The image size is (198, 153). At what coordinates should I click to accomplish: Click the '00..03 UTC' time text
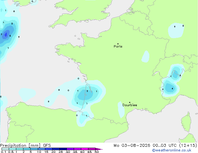pyautogui.click(x=165, y=146)
